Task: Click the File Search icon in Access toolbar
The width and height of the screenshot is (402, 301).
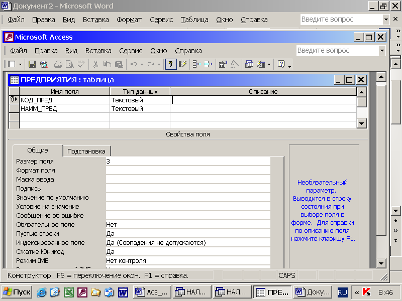Action: pos(44,64)
